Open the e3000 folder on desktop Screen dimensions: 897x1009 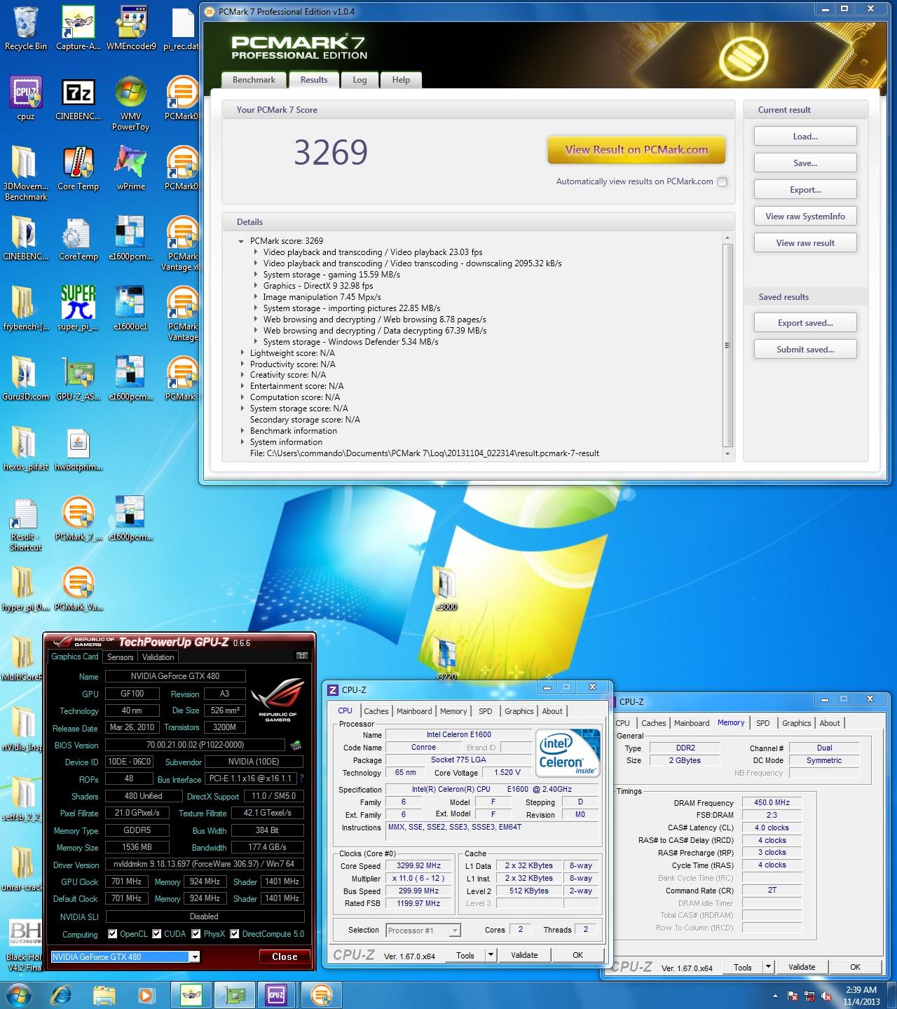point(446,589)
